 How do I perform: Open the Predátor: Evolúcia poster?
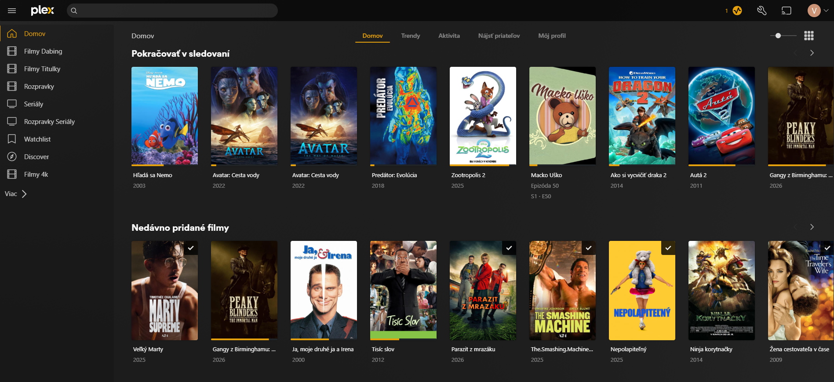tap(403, 116)
